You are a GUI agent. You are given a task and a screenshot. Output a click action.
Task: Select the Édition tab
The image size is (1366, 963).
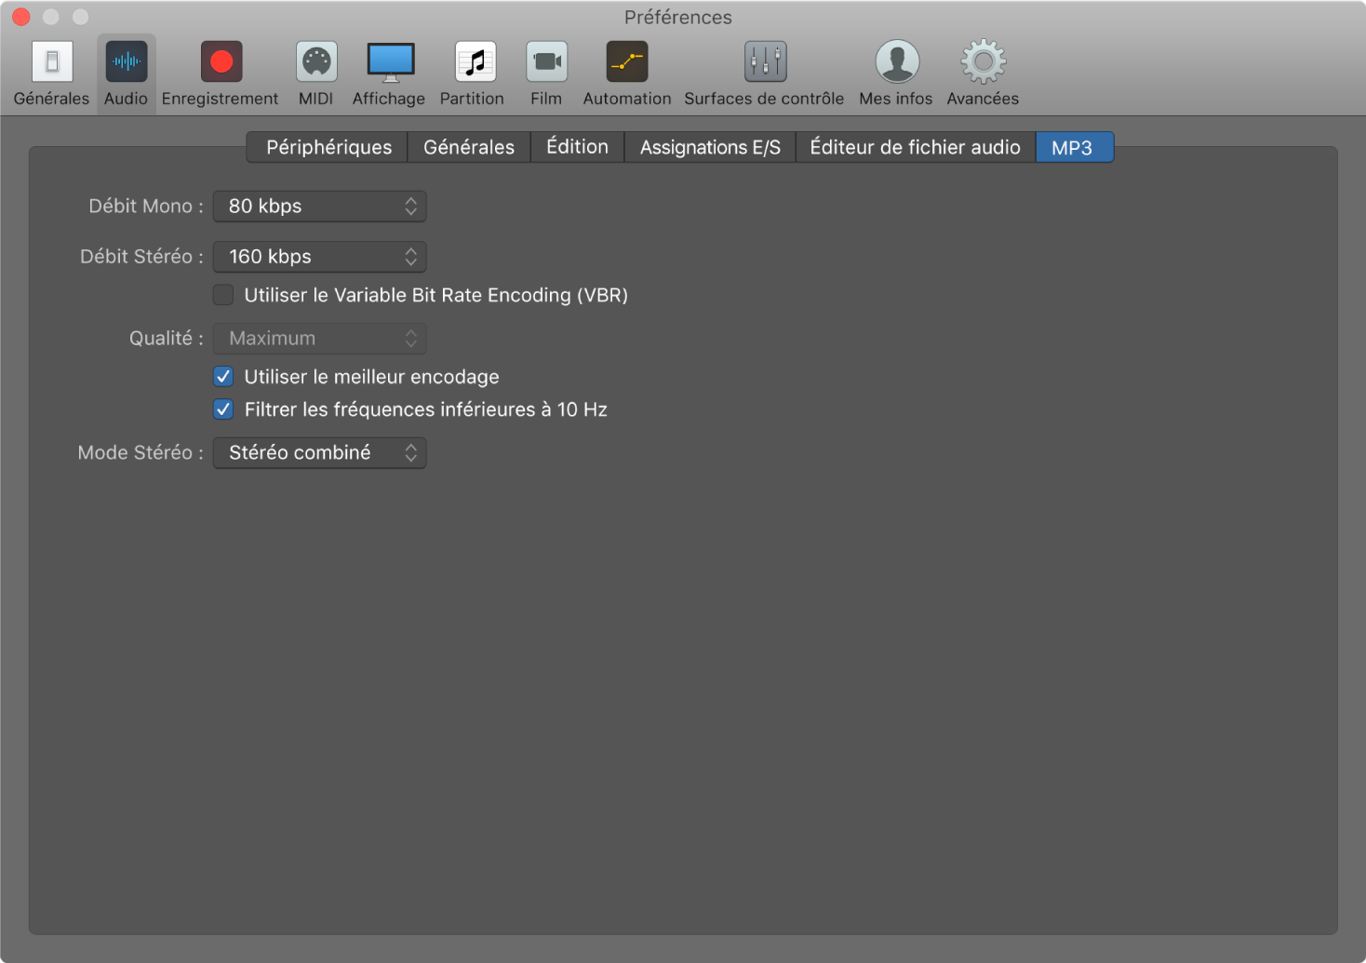point(577,147)
